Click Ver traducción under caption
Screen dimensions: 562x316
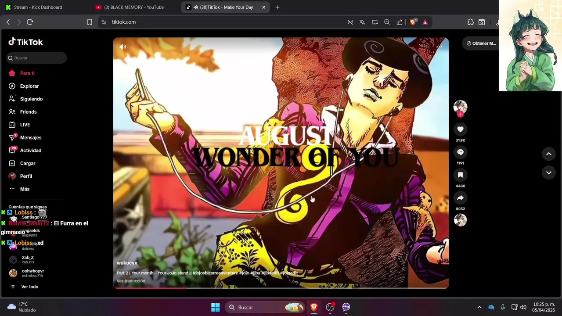[x=131, y=281]
